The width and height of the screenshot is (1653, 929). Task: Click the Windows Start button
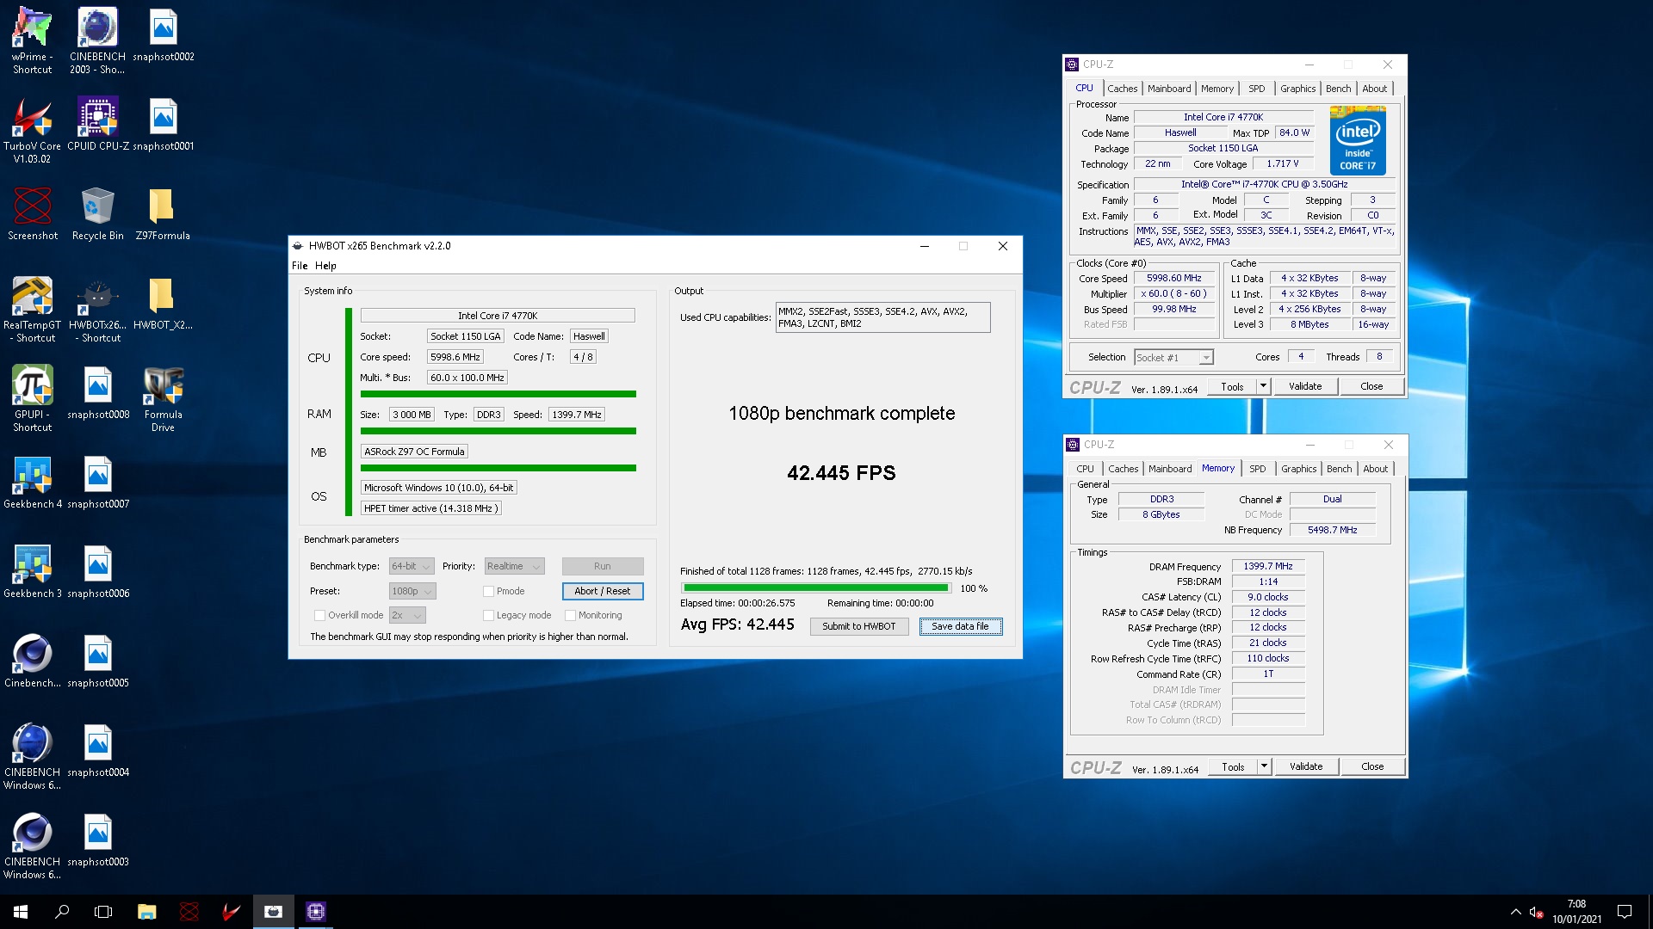pos(21,912)
